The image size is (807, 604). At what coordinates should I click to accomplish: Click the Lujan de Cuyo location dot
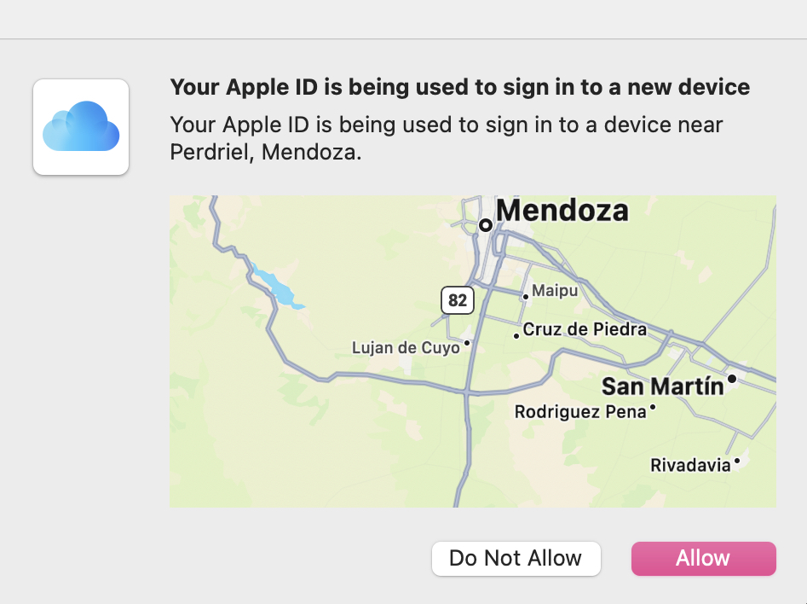coord(467,345)
